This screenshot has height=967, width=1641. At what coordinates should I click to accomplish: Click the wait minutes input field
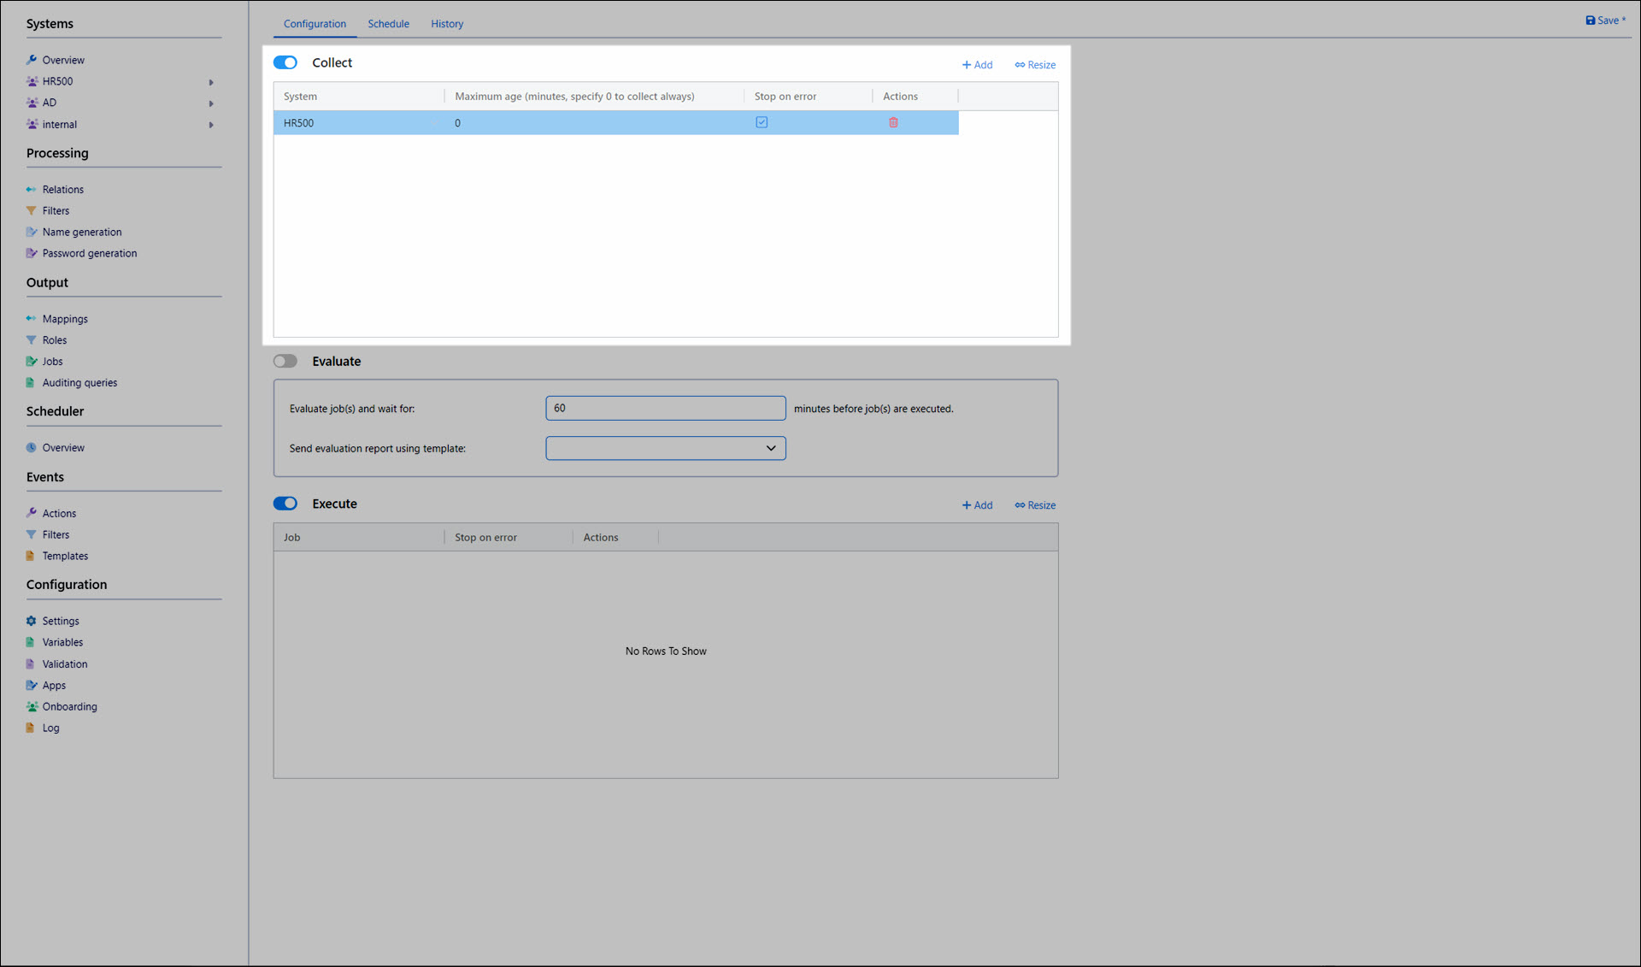pyautogui.click(x=666, y=408)
